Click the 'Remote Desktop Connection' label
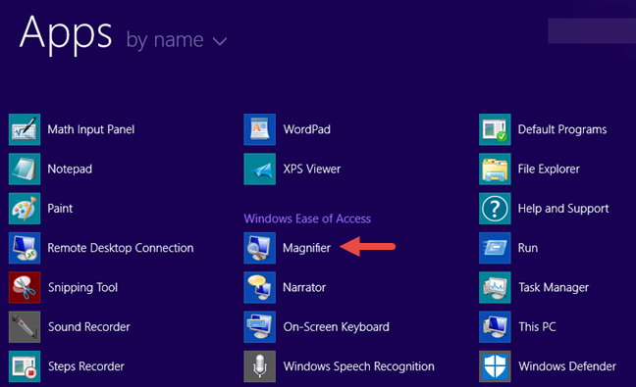Screen dimensions: 636x387 [121, 248]
